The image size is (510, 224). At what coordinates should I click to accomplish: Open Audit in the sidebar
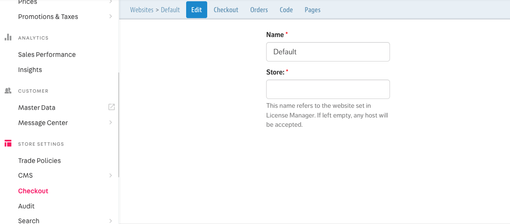(27, 206)
